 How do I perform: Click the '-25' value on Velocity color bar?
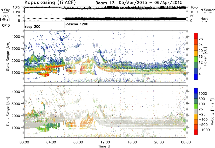[x=202, y=114]
